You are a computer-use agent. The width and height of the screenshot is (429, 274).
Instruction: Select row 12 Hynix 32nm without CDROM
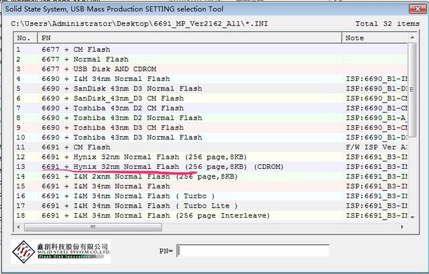[210, 157]
